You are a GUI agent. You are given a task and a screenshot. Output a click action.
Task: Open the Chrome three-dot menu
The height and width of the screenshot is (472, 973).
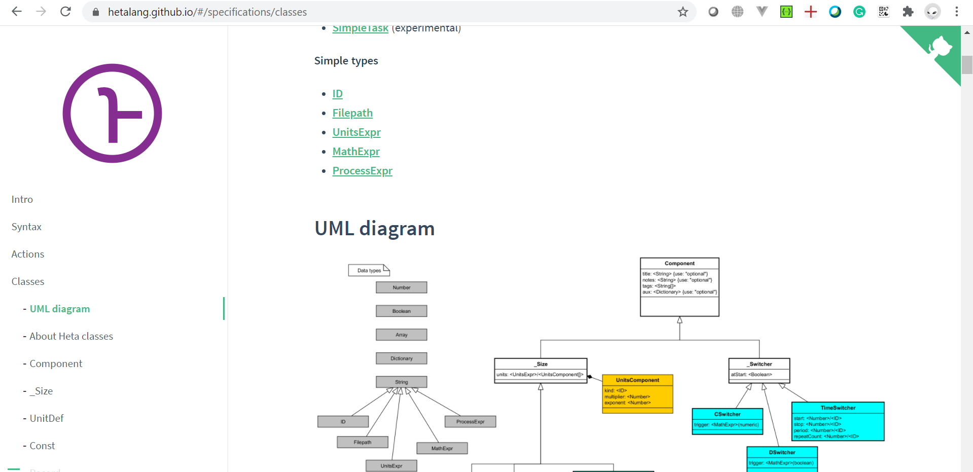click(x=957, y=12)
